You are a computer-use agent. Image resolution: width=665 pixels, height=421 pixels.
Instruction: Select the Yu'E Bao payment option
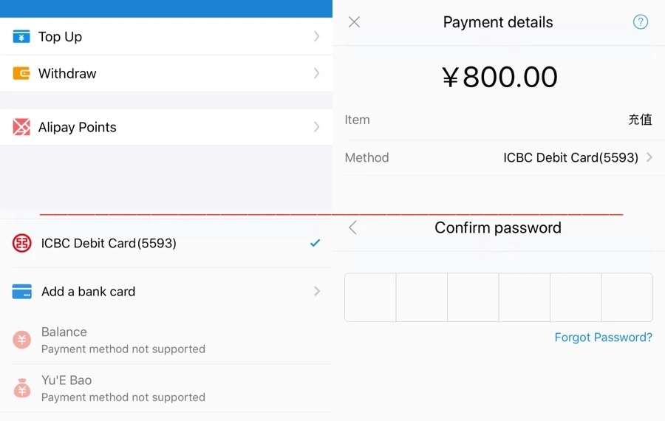click(66, 381)
